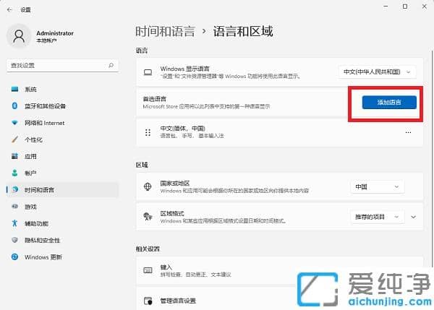Open 隐私和安全性 settings

pyautogui.click(x=42, y=240)
